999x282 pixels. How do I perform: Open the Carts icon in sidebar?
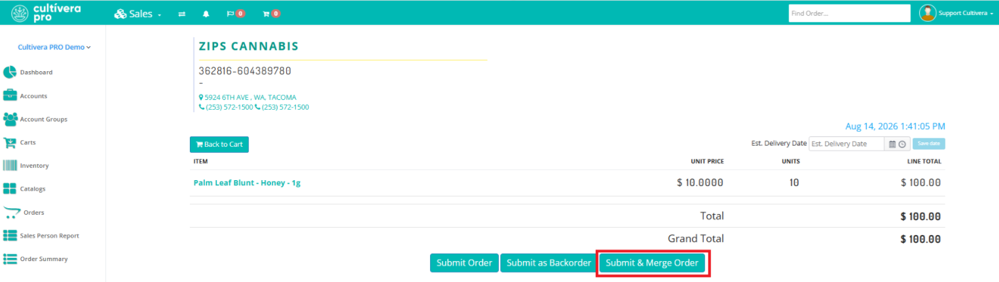point(10,142)
